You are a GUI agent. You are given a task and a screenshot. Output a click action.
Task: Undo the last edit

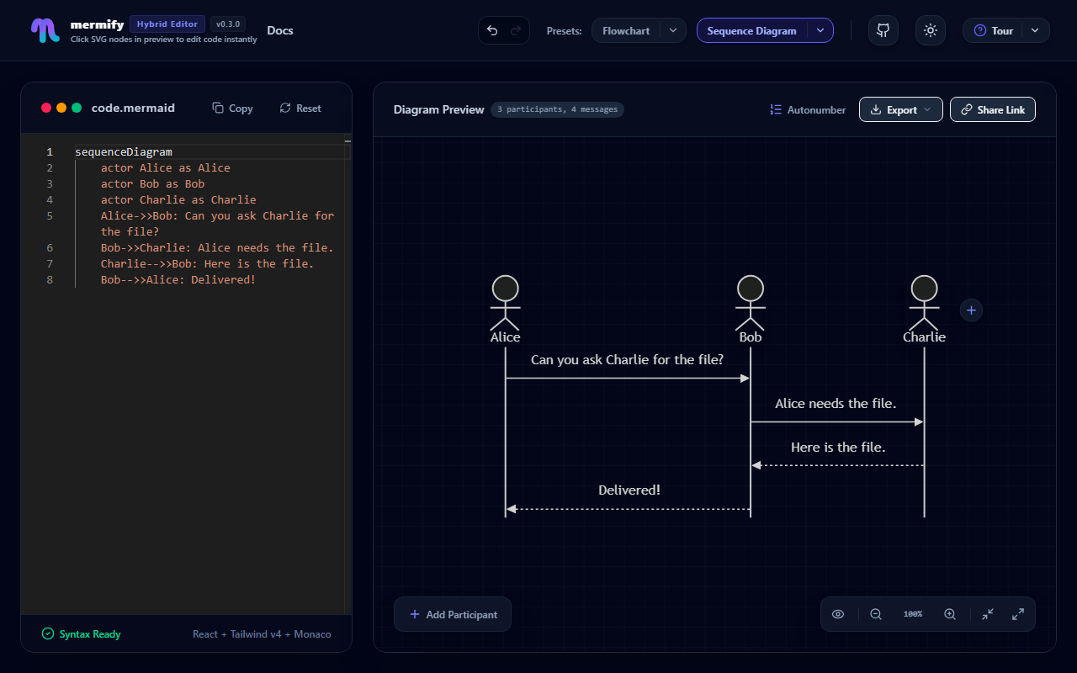click(492, 30)
